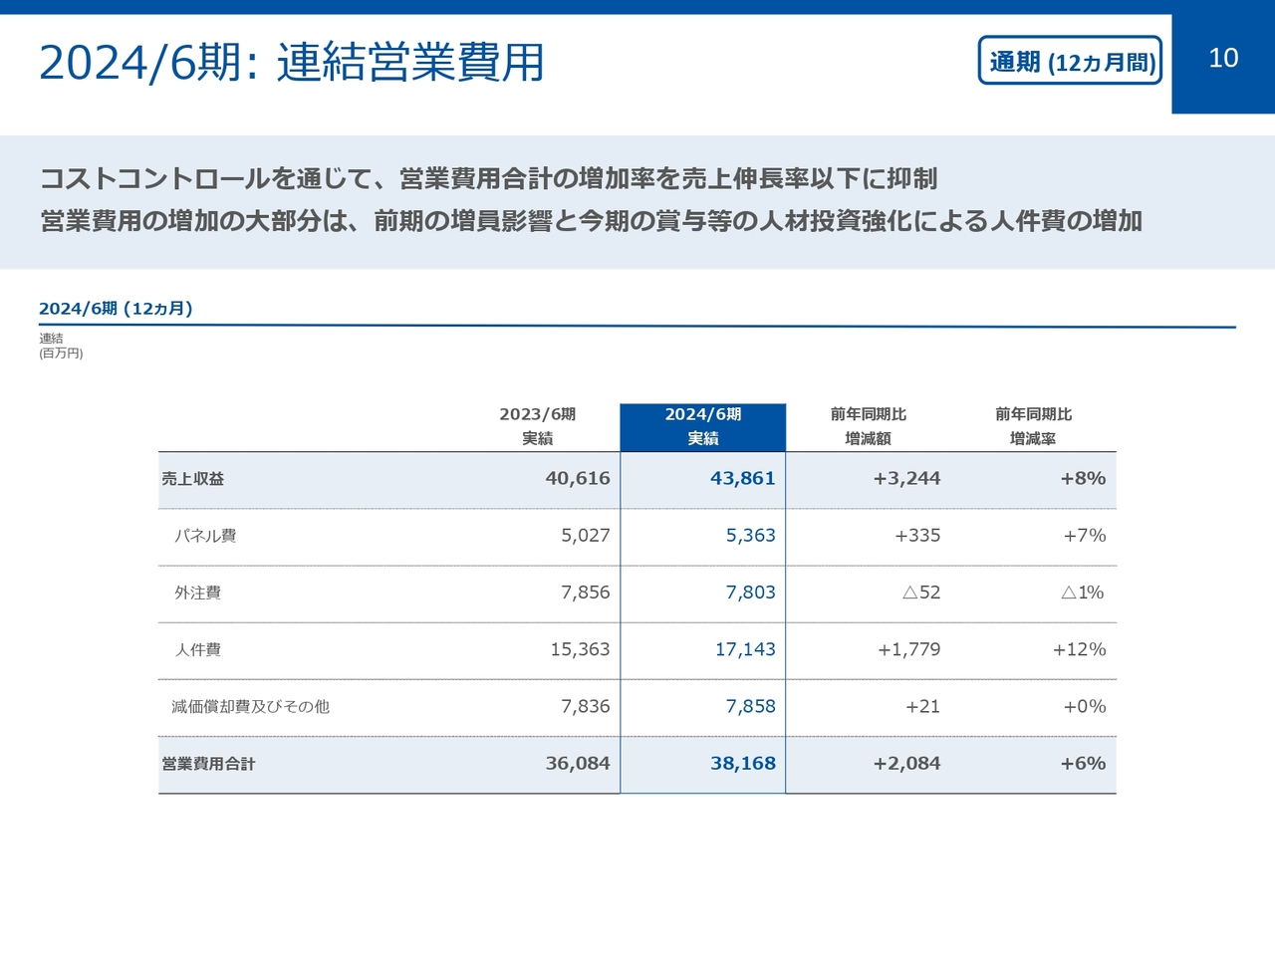Select the highlighted 2024/6期 実績 column header

703,426
